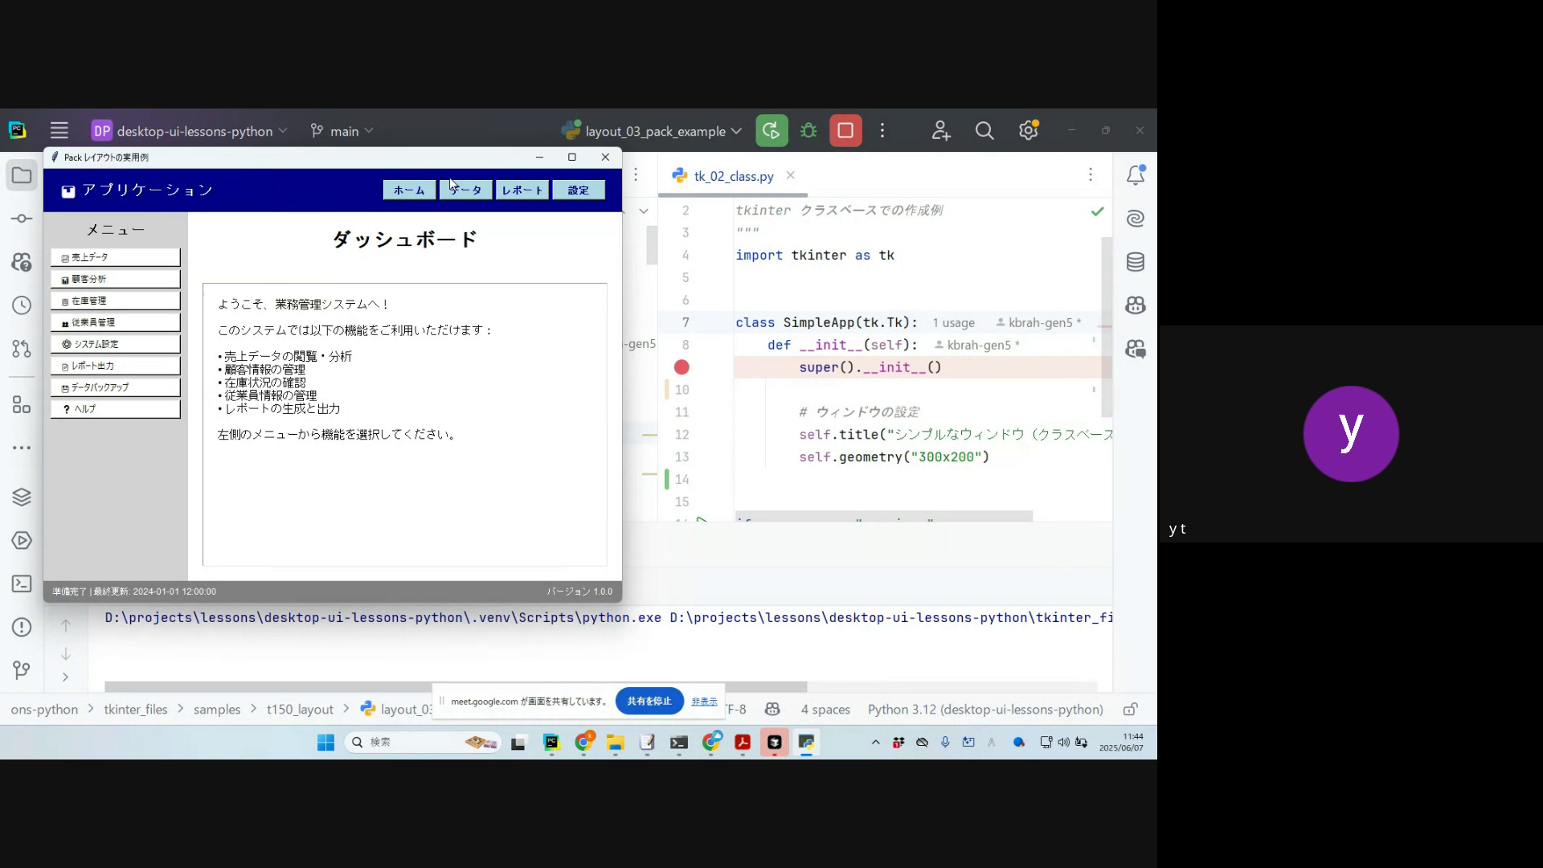Click the Debug bug icon
This screenshot has width=1543, height=868.
tap(808, 131)
